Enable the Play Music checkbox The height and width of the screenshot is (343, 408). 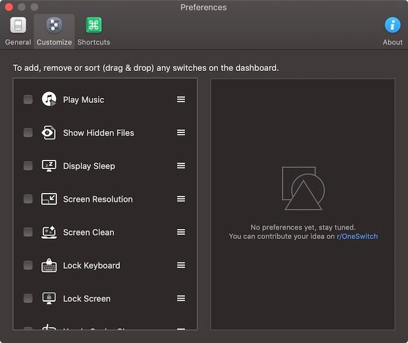(x=28, y=99)
